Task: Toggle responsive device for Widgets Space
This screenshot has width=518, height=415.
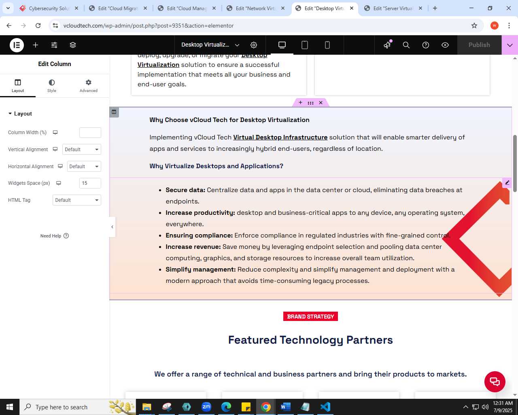Action: click(59, 183)
